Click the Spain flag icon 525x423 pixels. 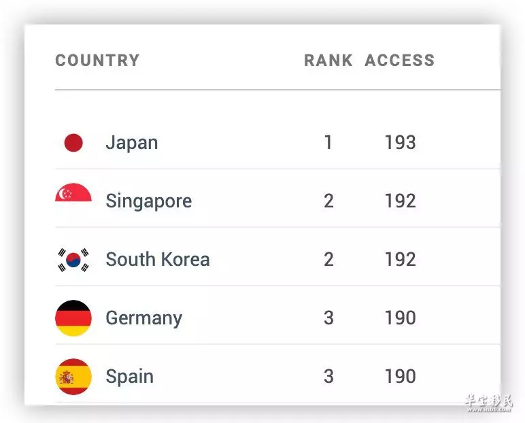point(73,377)
